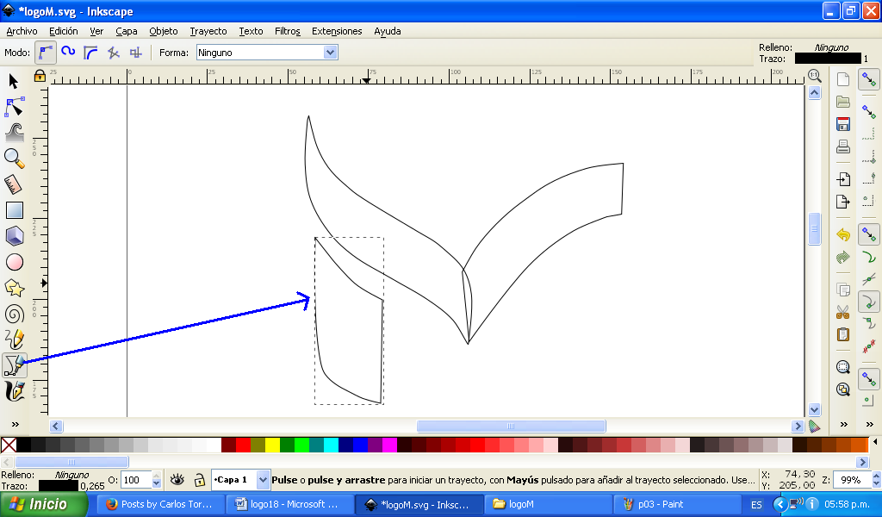This screenshot has height=517, width=882.
Task: Toggle the top snapping enable button
Action: pyautogui.click(x=869, y=79)
